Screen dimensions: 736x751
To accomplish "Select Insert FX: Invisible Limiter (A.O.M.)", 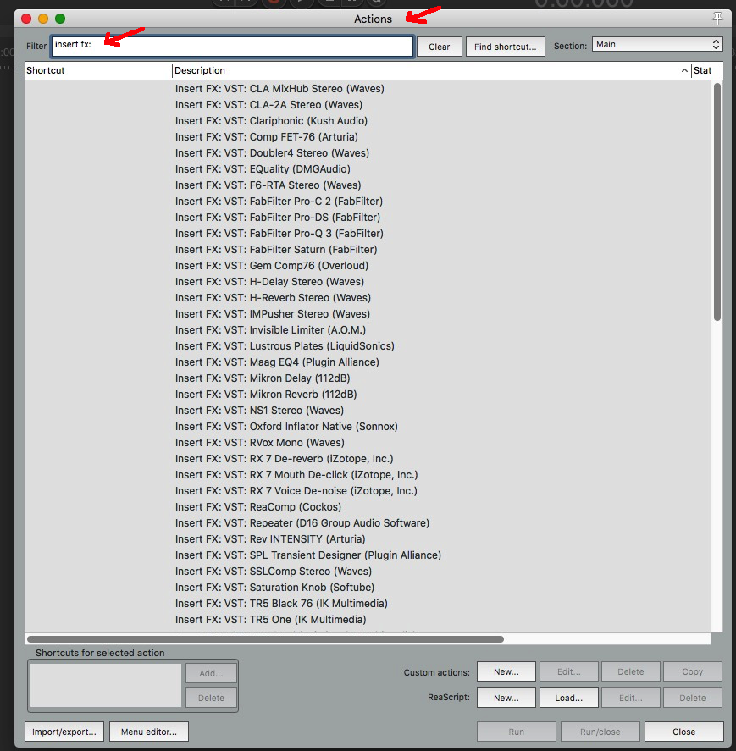I will (x=270, y=330).
